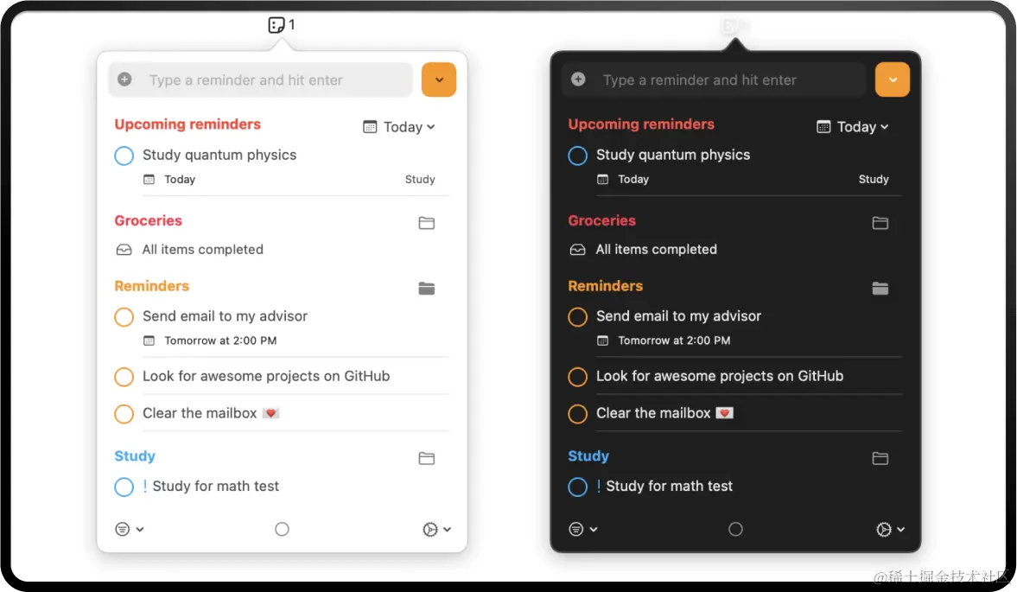
Task: Complete 'Clear the mailbox' in light panel
Action: (x=124, y=414)
